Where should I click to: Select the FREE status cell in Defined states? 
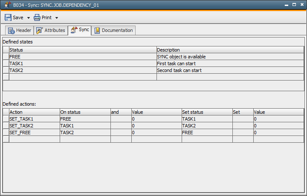[x=83, y=57]
